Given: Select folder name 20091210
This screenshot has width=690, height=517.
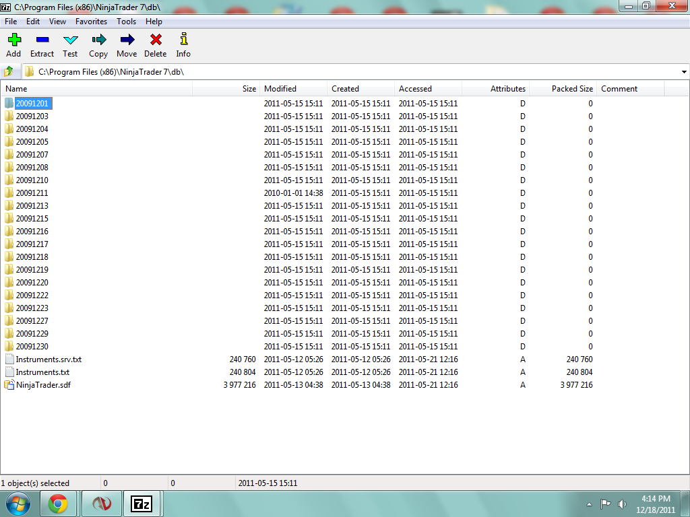Looking at the screenshot, I should pyautogui.click(x=32, y=180).
